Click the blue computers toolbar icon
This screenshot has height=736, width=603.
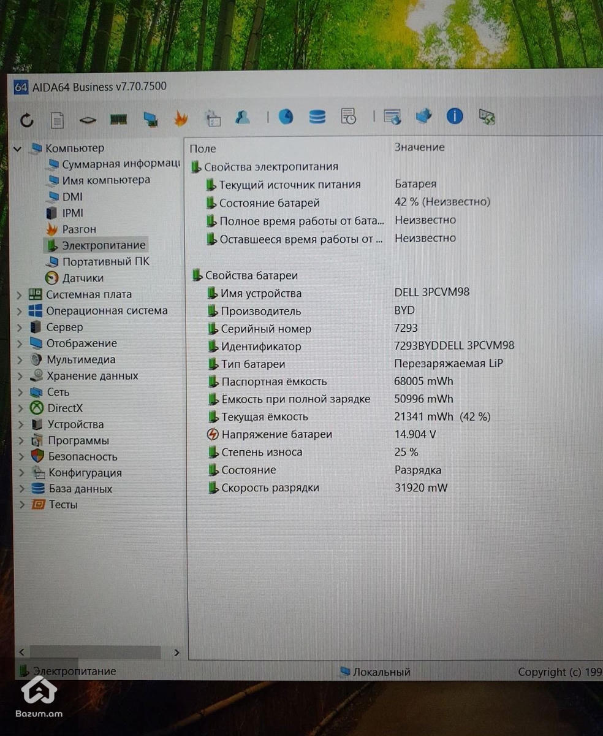click(x=423, y=115)
